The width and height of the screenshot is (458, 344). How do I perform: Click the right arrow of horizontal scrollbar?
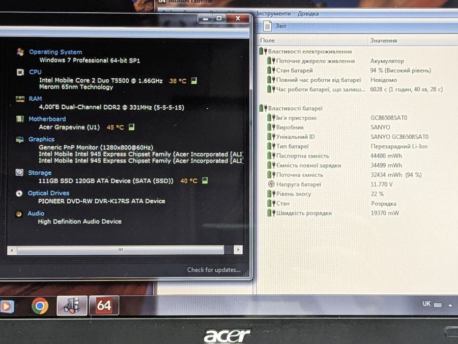[238, 250]
